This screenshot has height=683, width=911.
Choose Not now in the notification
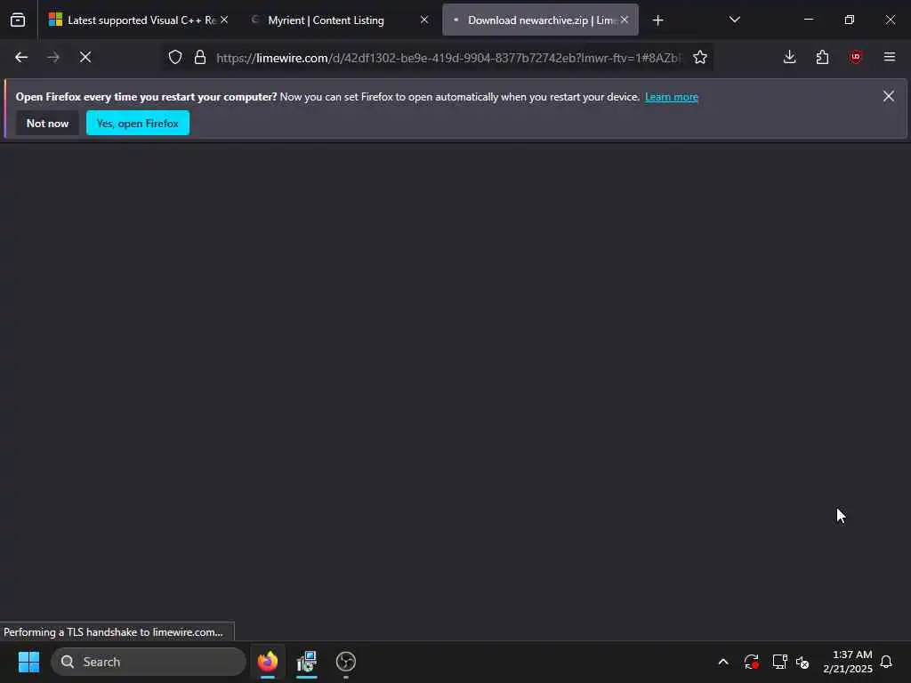coord(48,123)
